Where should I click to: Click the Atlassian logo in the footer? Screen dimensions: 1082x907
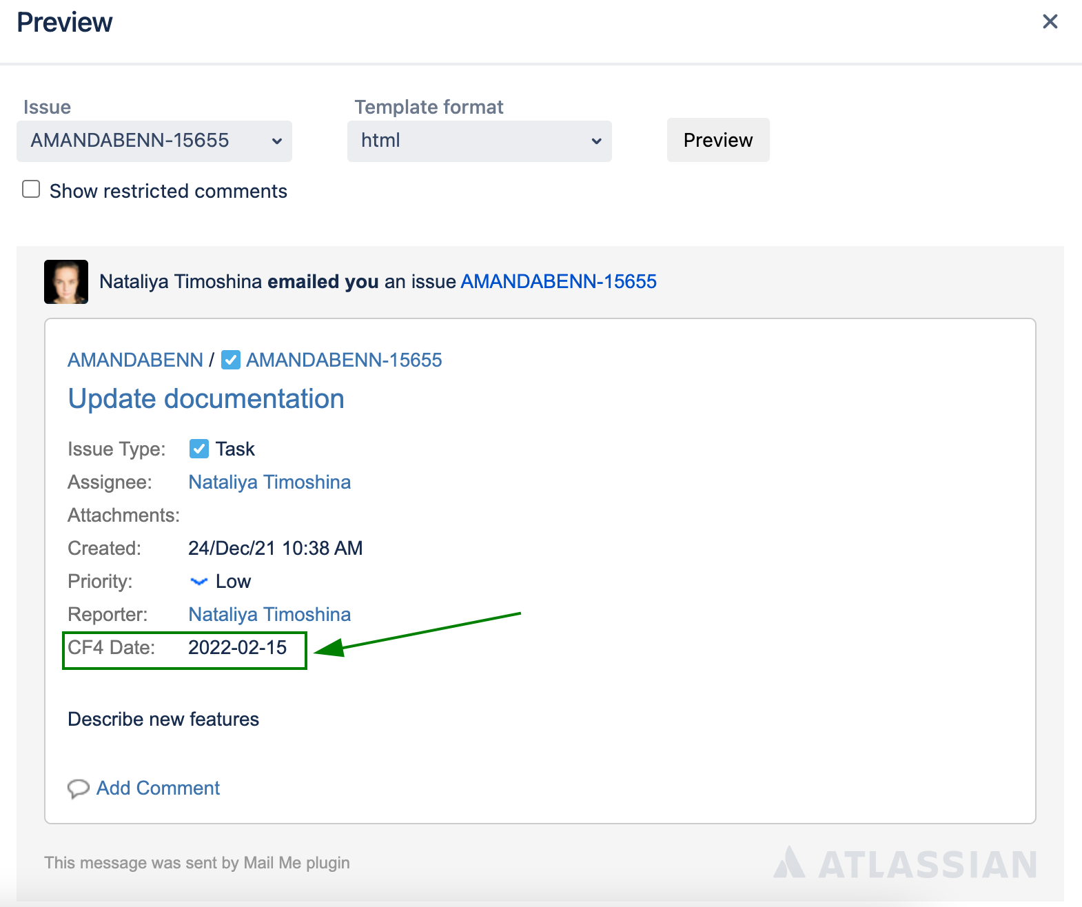905,864
